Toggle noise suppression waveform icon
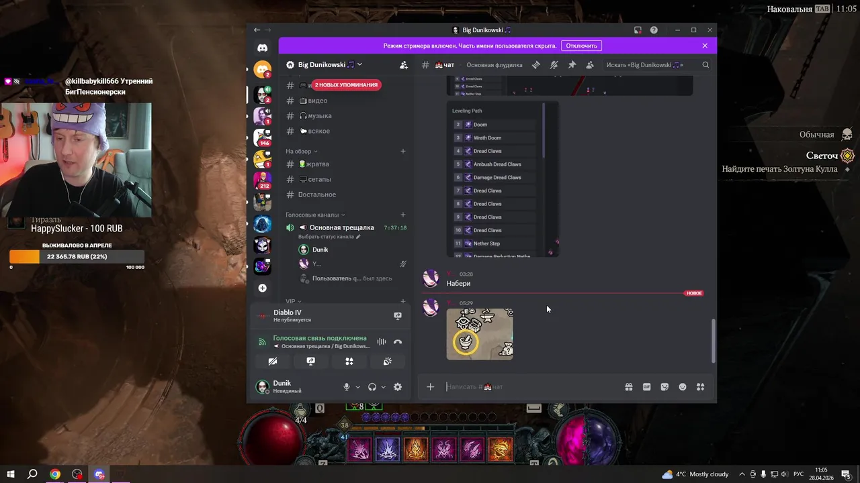The width and height of the screenshot is (860, 483). pos(382,342)
